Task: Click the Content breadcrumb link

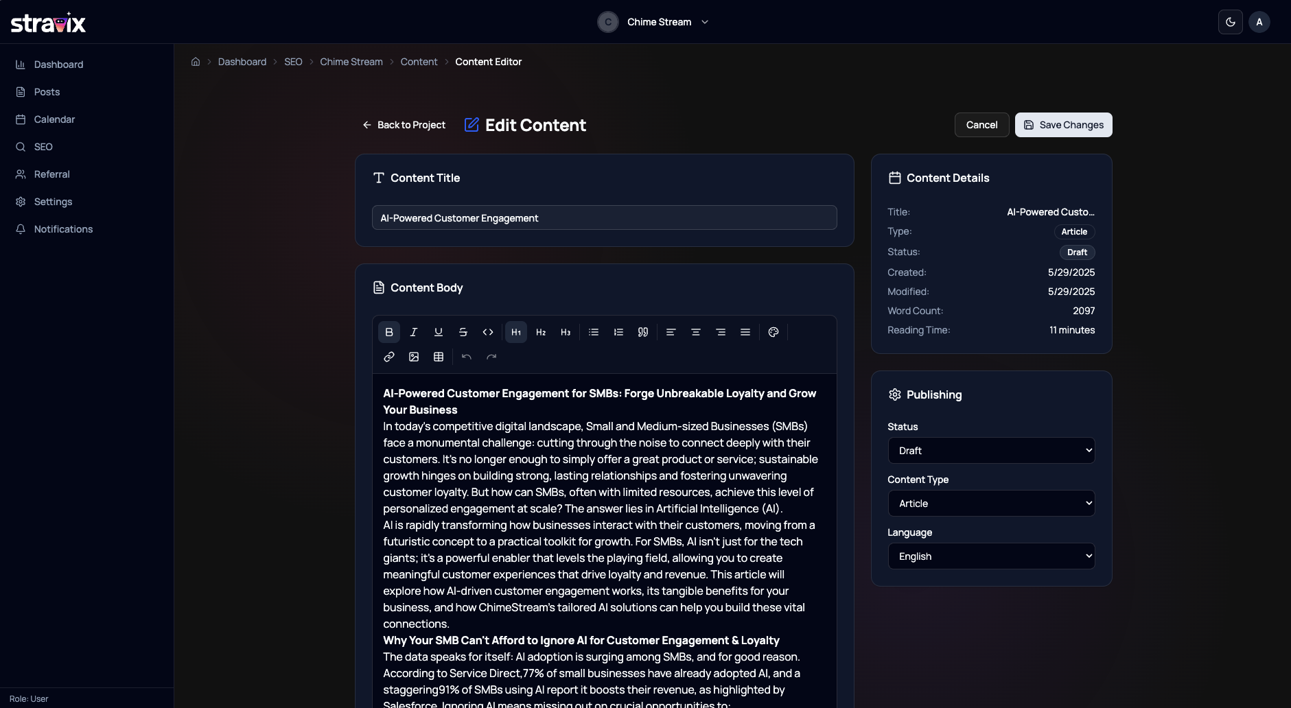Action: coord(419,62)
